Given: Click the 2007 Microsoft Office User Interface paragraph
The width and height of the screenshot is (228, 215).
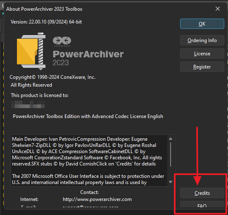Looking at the screenshot, I should (x=88, y=179).
